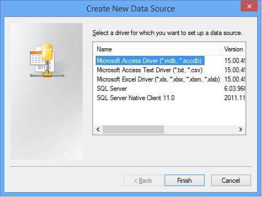Screen dimensions: 262x197
Task: Click the data source wizard database icon
Action: tap(47, 60)
